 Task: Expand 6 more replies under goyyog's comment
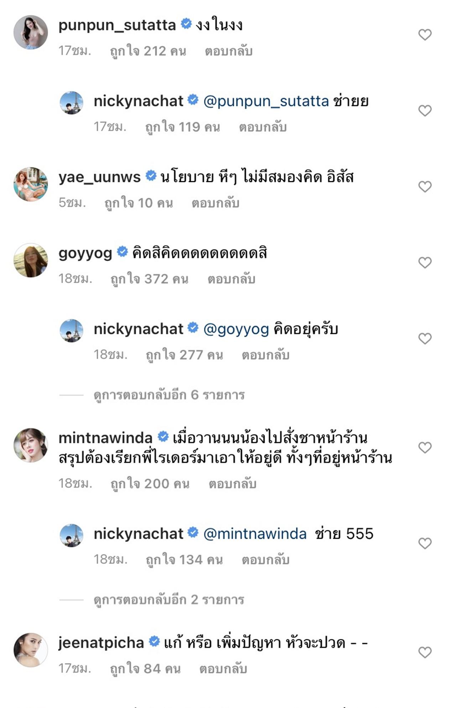169,395
